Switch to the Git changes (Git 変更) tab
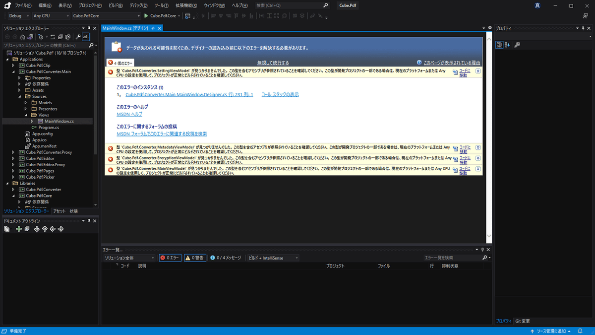This screenshot has height=335, width=595. (x=523, y=321)
